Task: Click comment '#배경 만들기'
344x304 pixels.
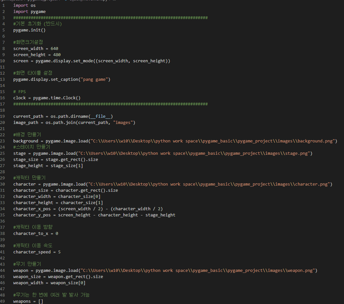Action: (27, 135)
